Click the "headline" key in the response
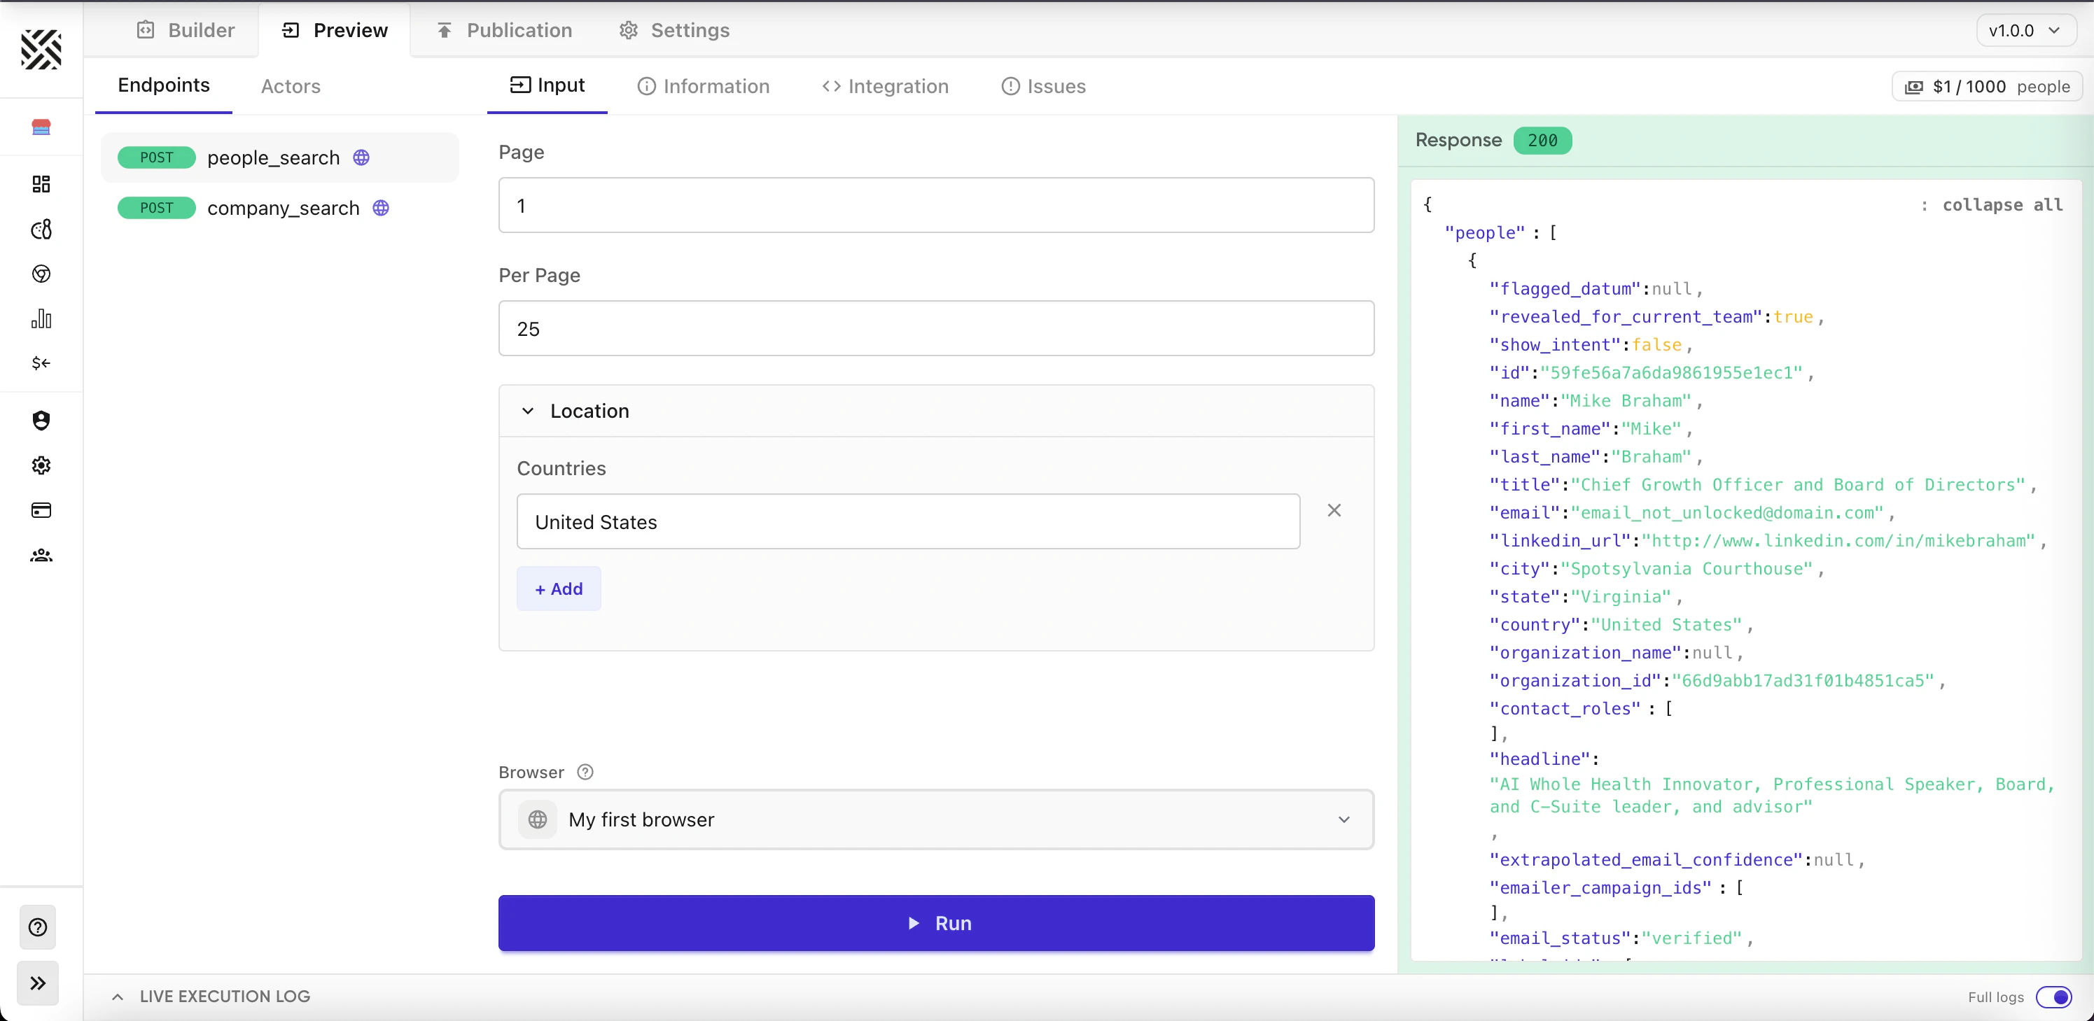 1540,759
